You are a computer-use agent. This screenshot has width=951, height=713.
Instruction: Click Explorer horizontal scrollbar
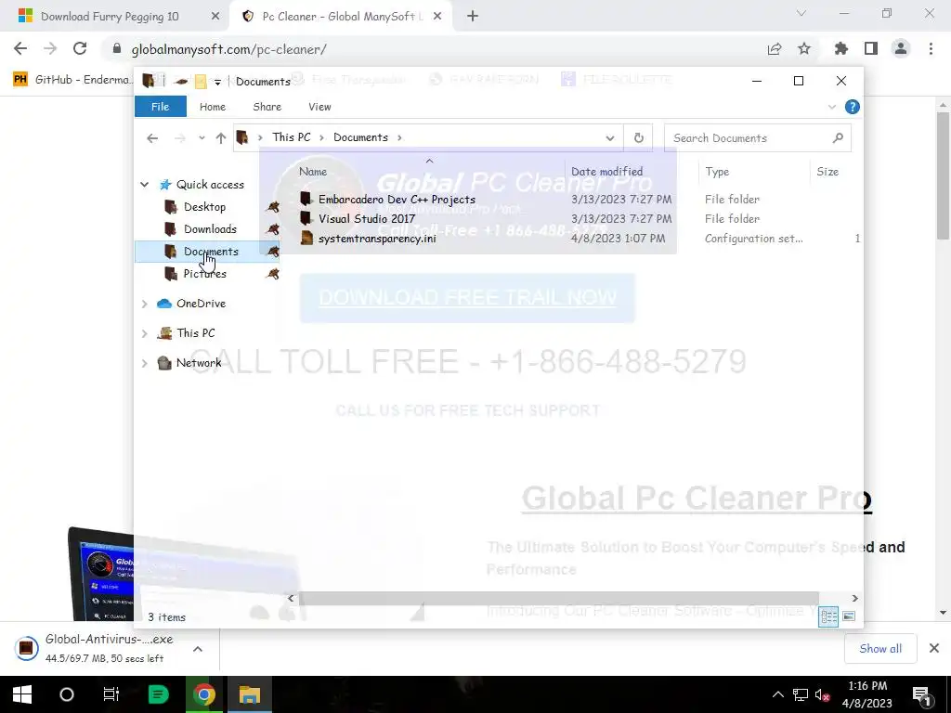coord(558,599)
